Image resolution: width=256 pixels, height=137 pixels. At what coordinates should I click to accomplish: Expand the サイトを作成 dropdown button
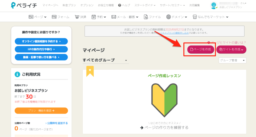click(231, 49)
